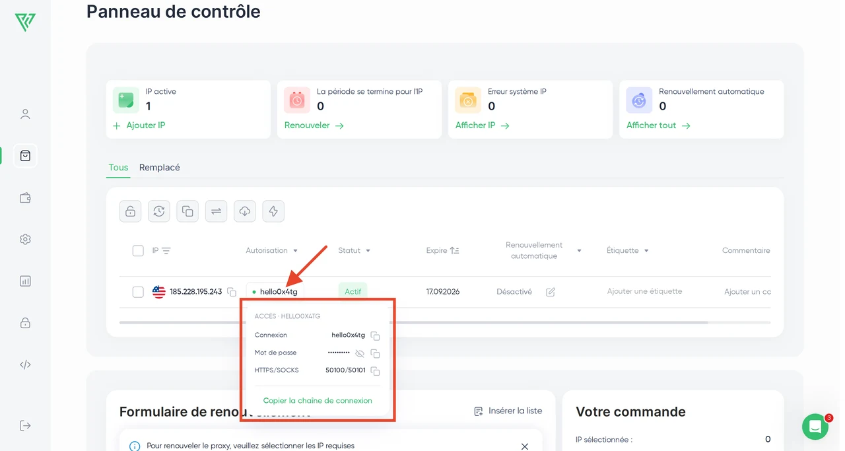The width and height of the screenshot is (845, 451).
Task: Reveal password with the eye icon
Action: [360, 353]
